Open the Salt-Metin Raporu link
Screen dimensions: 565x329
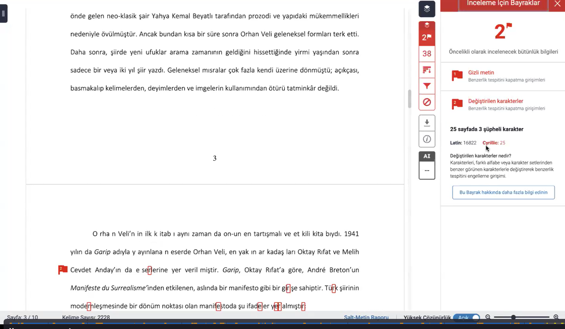[x=366, y=317]
